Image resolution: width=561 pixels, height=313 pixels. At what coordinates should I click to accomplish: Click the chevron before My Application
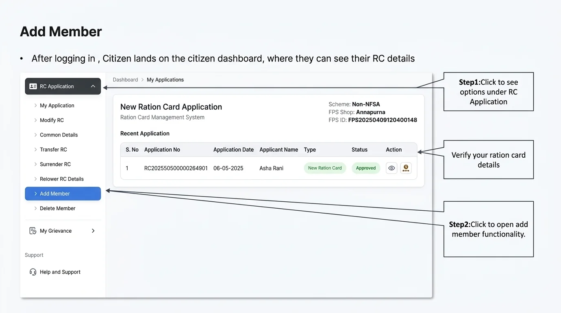tap(35, 105)
